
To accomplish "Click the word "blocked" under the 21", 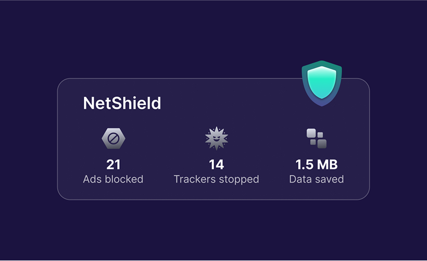I will [x=124, y=179].
